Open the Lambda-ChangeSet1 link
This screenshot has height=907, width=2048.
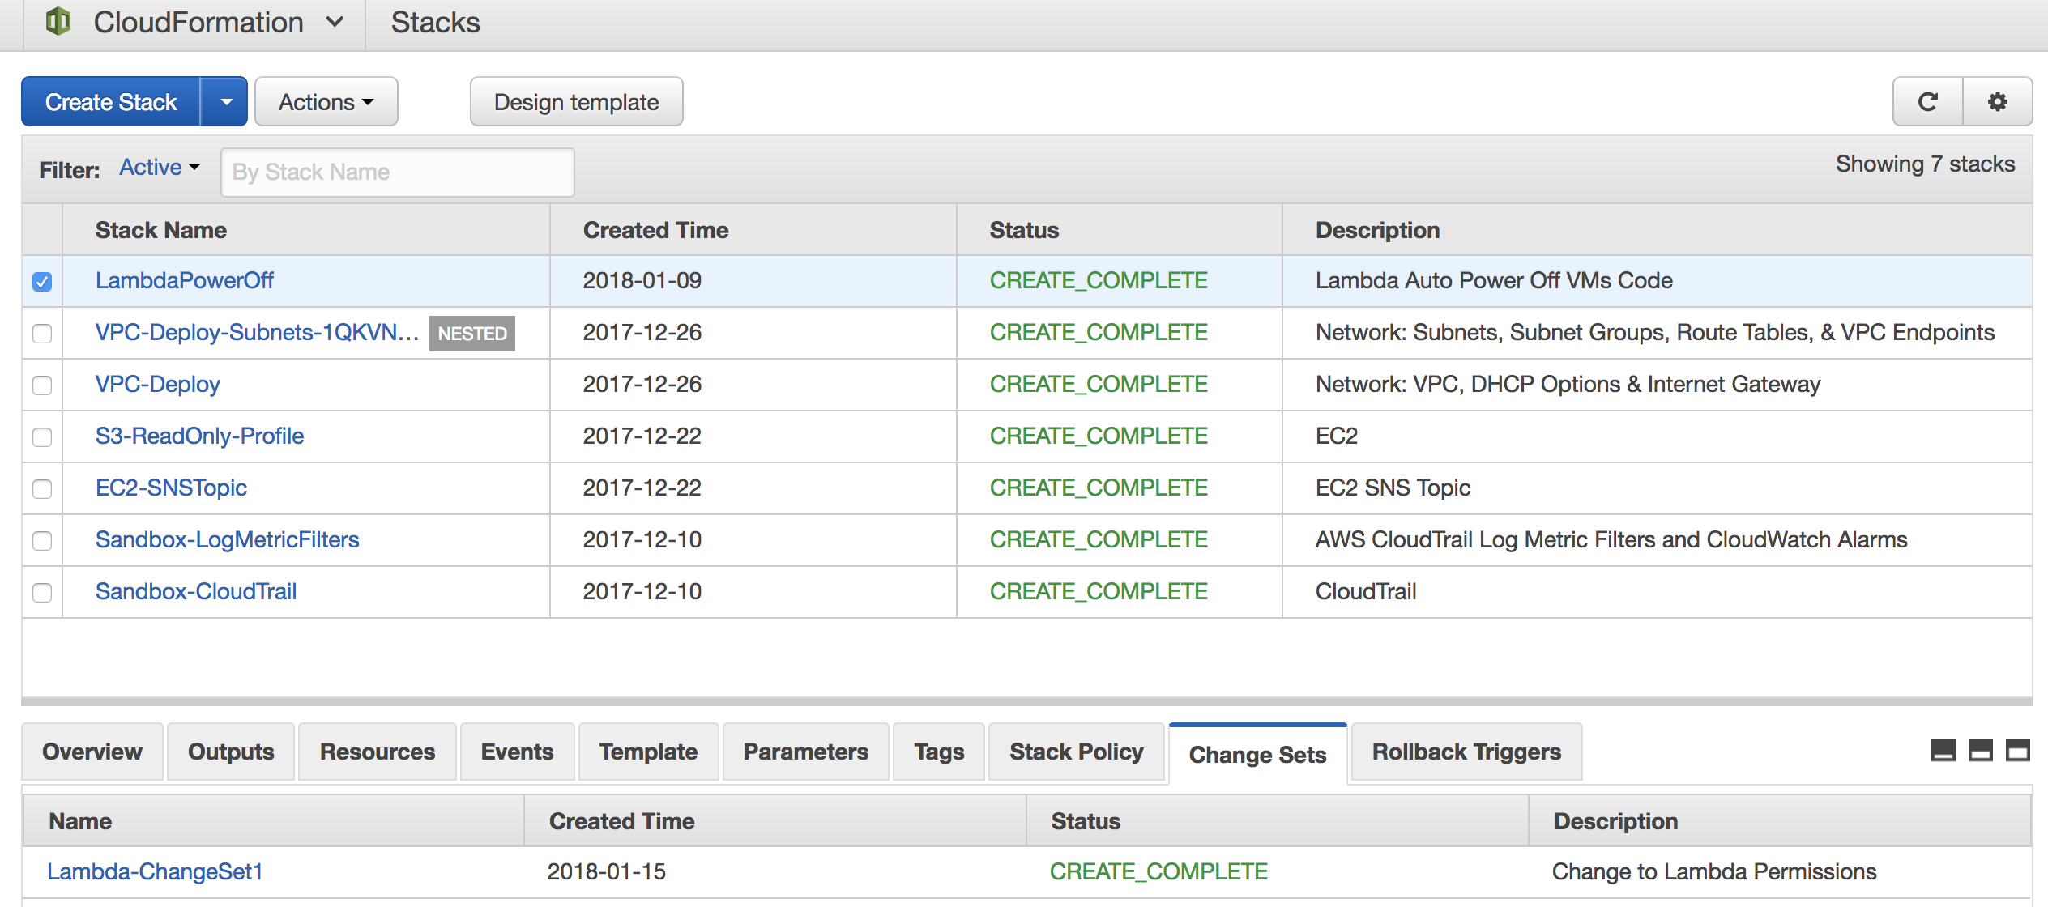pos(155,872)
